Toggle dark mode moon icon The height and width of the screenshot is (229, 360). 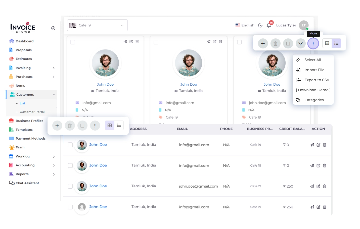260,25
